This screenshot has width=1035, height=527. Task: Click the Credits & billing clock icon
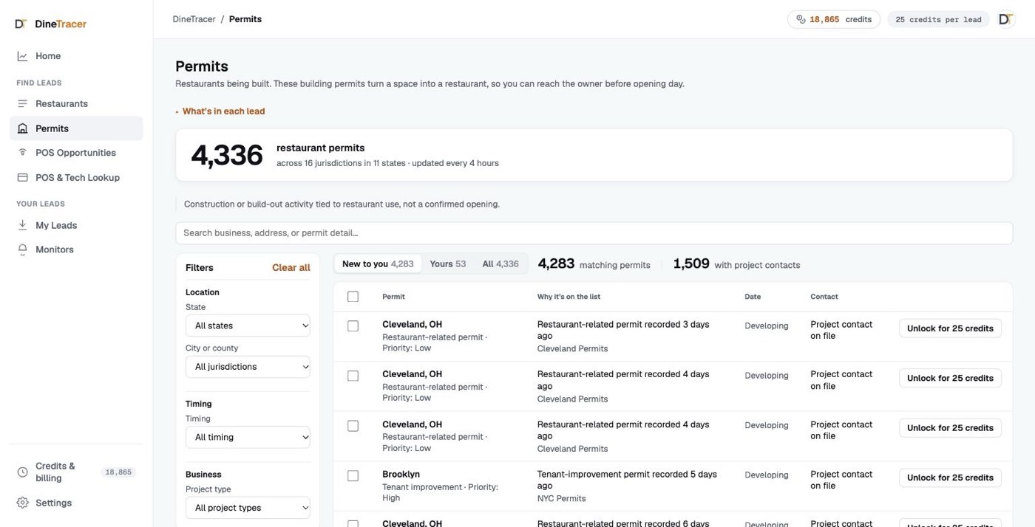[22, 472]
